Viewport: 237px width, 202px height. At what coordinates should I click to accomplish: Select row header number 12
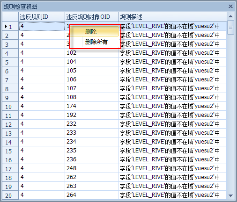pos(10,124)
